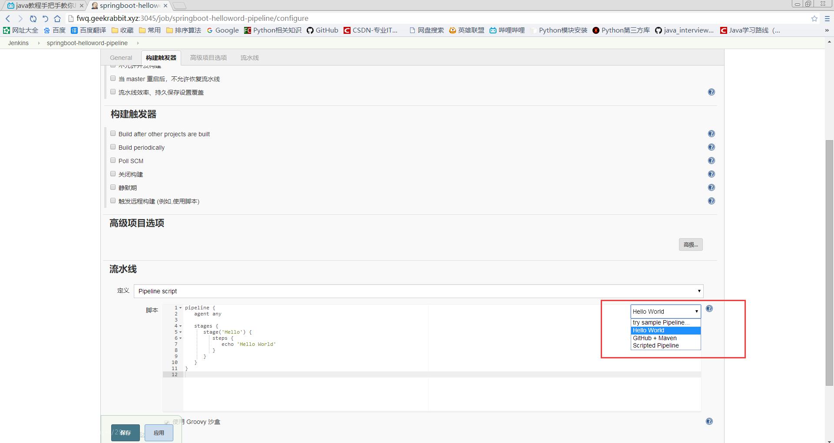Open CSDN-专业IT bookmark
The width and height of the screenshot is (834, 443).
coord(371,30)
